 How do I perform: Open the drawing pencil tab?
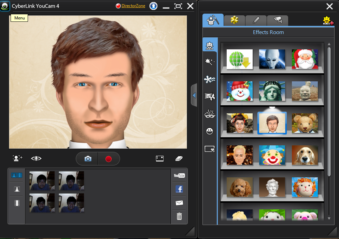256,20
